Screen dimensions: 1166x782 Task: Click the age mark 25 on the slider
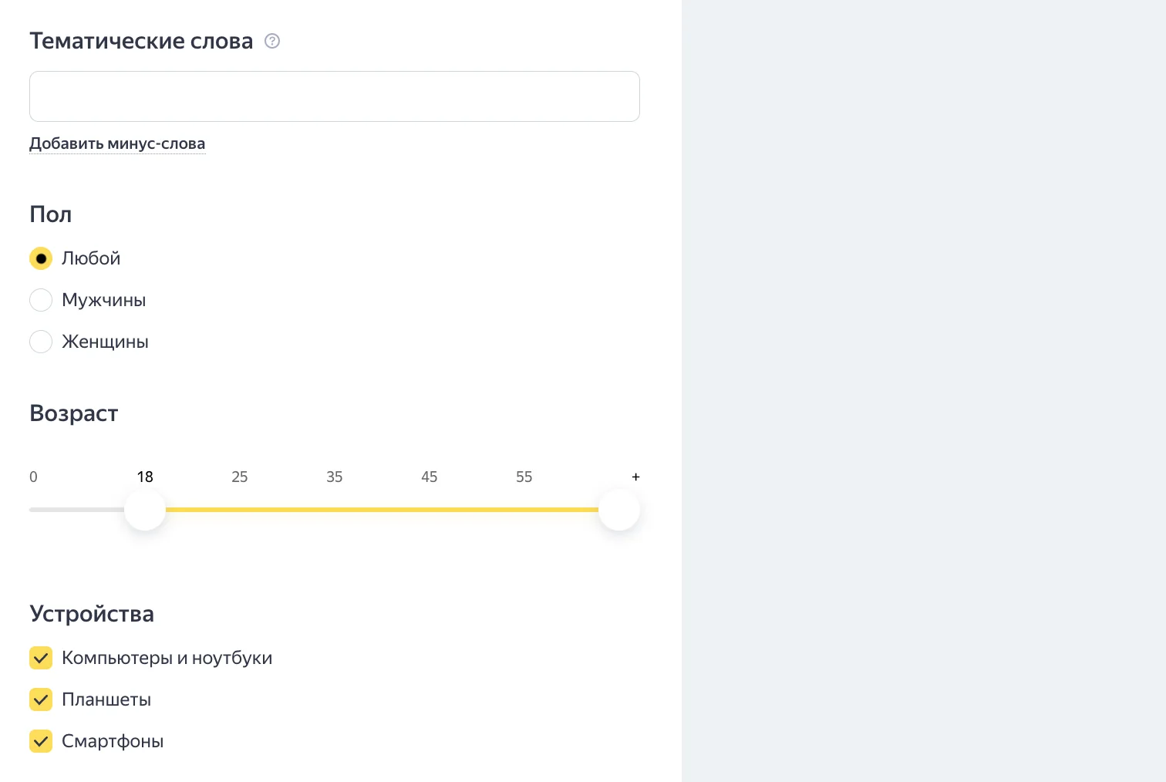(x=240, y=477)
